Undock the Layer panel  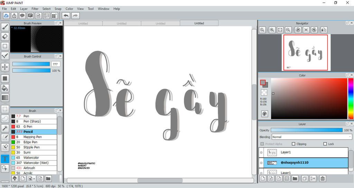[347, 123]
